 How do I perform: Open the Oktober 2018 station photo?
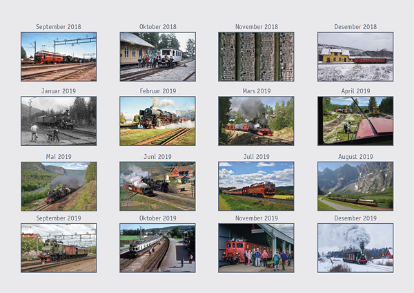pos(157,57)
